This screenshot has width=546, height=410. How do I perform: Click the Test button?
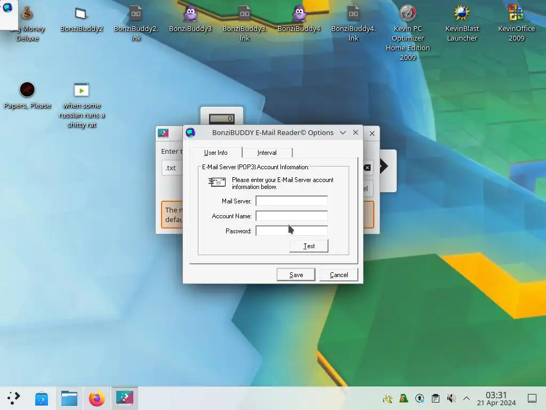309,246
